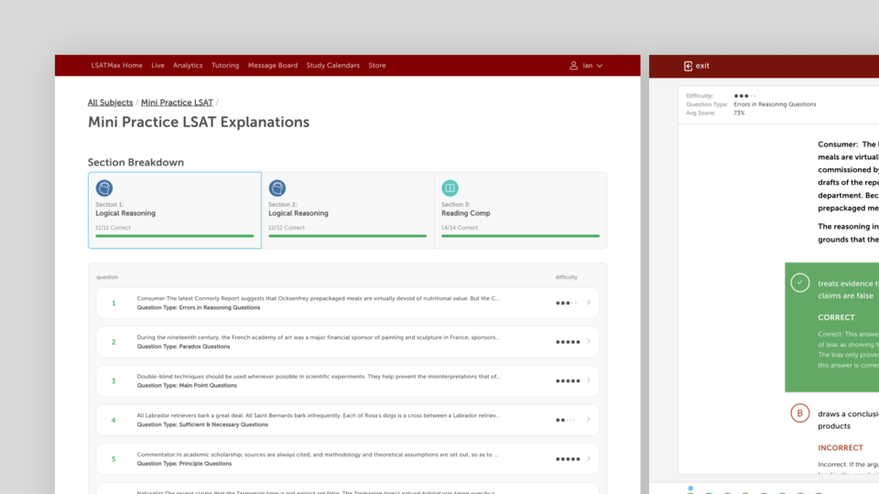This screenshot has height=494, width=879.
Task: Select the correct answer checkmark circle
Action: click(x=800, y=283)
